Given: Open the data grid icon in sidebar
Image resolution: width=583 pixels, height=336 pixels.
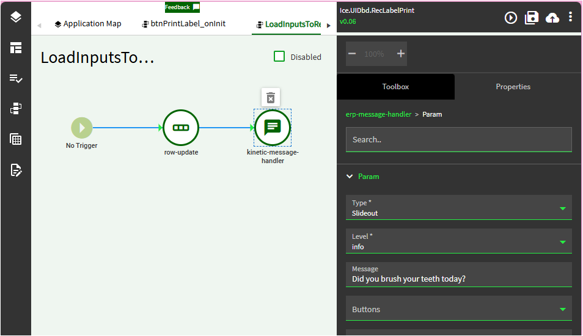Looking at the screenshot, I should point(16,139).
